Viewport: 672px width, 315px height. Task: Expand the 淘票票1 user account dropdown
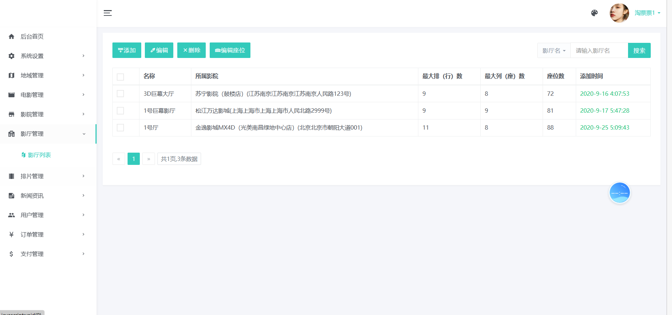coord(647,13)
